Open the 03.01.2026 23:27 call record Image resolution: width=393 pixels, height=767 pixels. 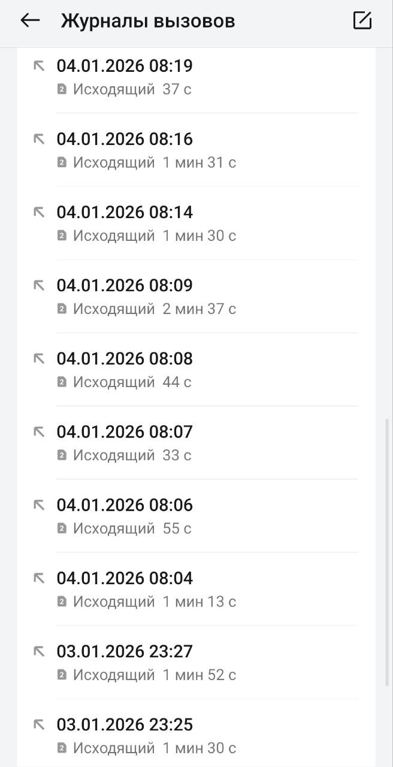coord(198,662)
